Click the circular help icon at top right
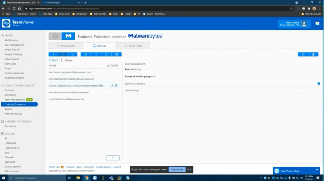Screen dimensions: 324x181 [303, 54]
